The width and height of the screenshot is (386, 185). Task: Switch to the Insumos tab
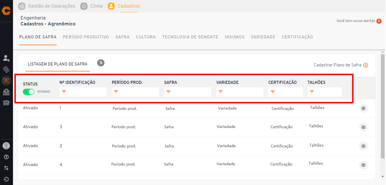[x=235, y=37]
